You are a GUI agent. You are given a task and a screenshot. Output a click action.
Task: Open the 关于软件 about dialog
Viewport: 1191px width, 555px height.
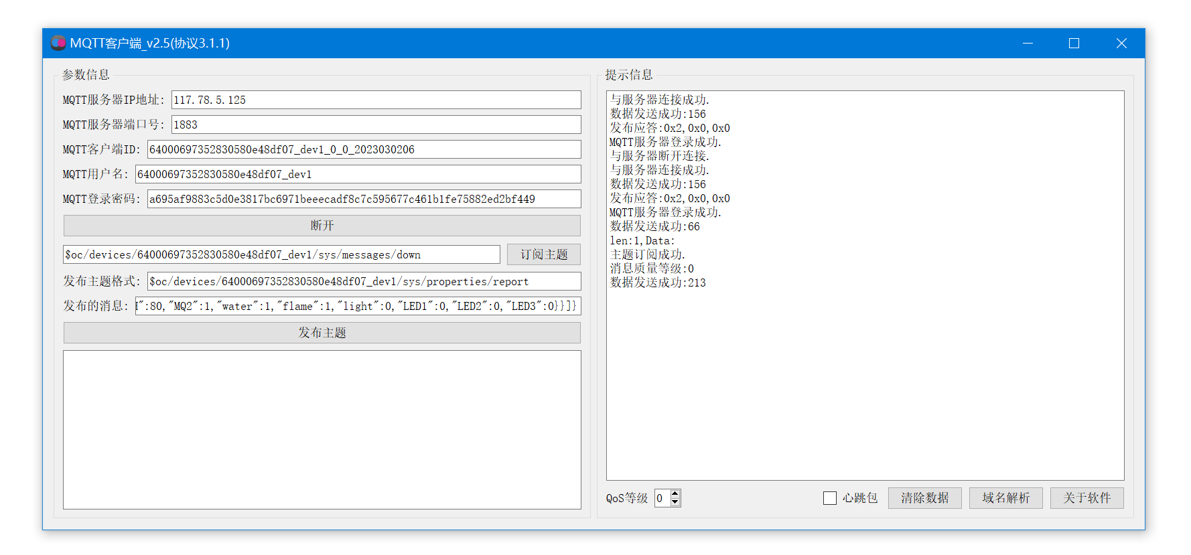pos(1087,498)
